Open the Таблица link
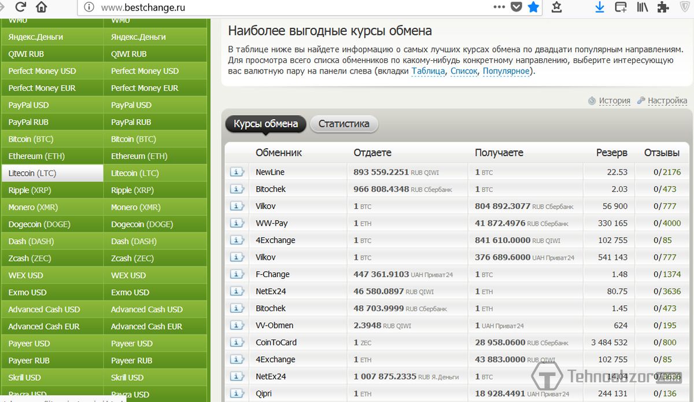694x402 pixels. pyautogui.click(x=429, y=71)
